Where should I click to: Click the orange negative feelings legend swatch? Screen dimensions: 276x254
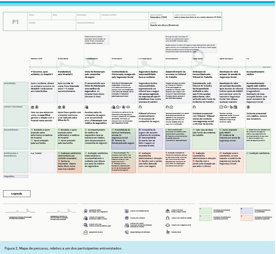[x=247, y=218]
